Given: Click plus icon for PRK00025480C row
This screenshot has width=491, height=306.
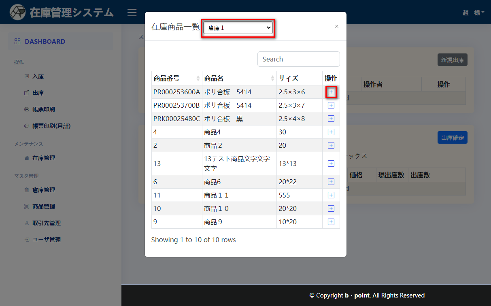Looking at the screenshot, I should pos(331,119).
